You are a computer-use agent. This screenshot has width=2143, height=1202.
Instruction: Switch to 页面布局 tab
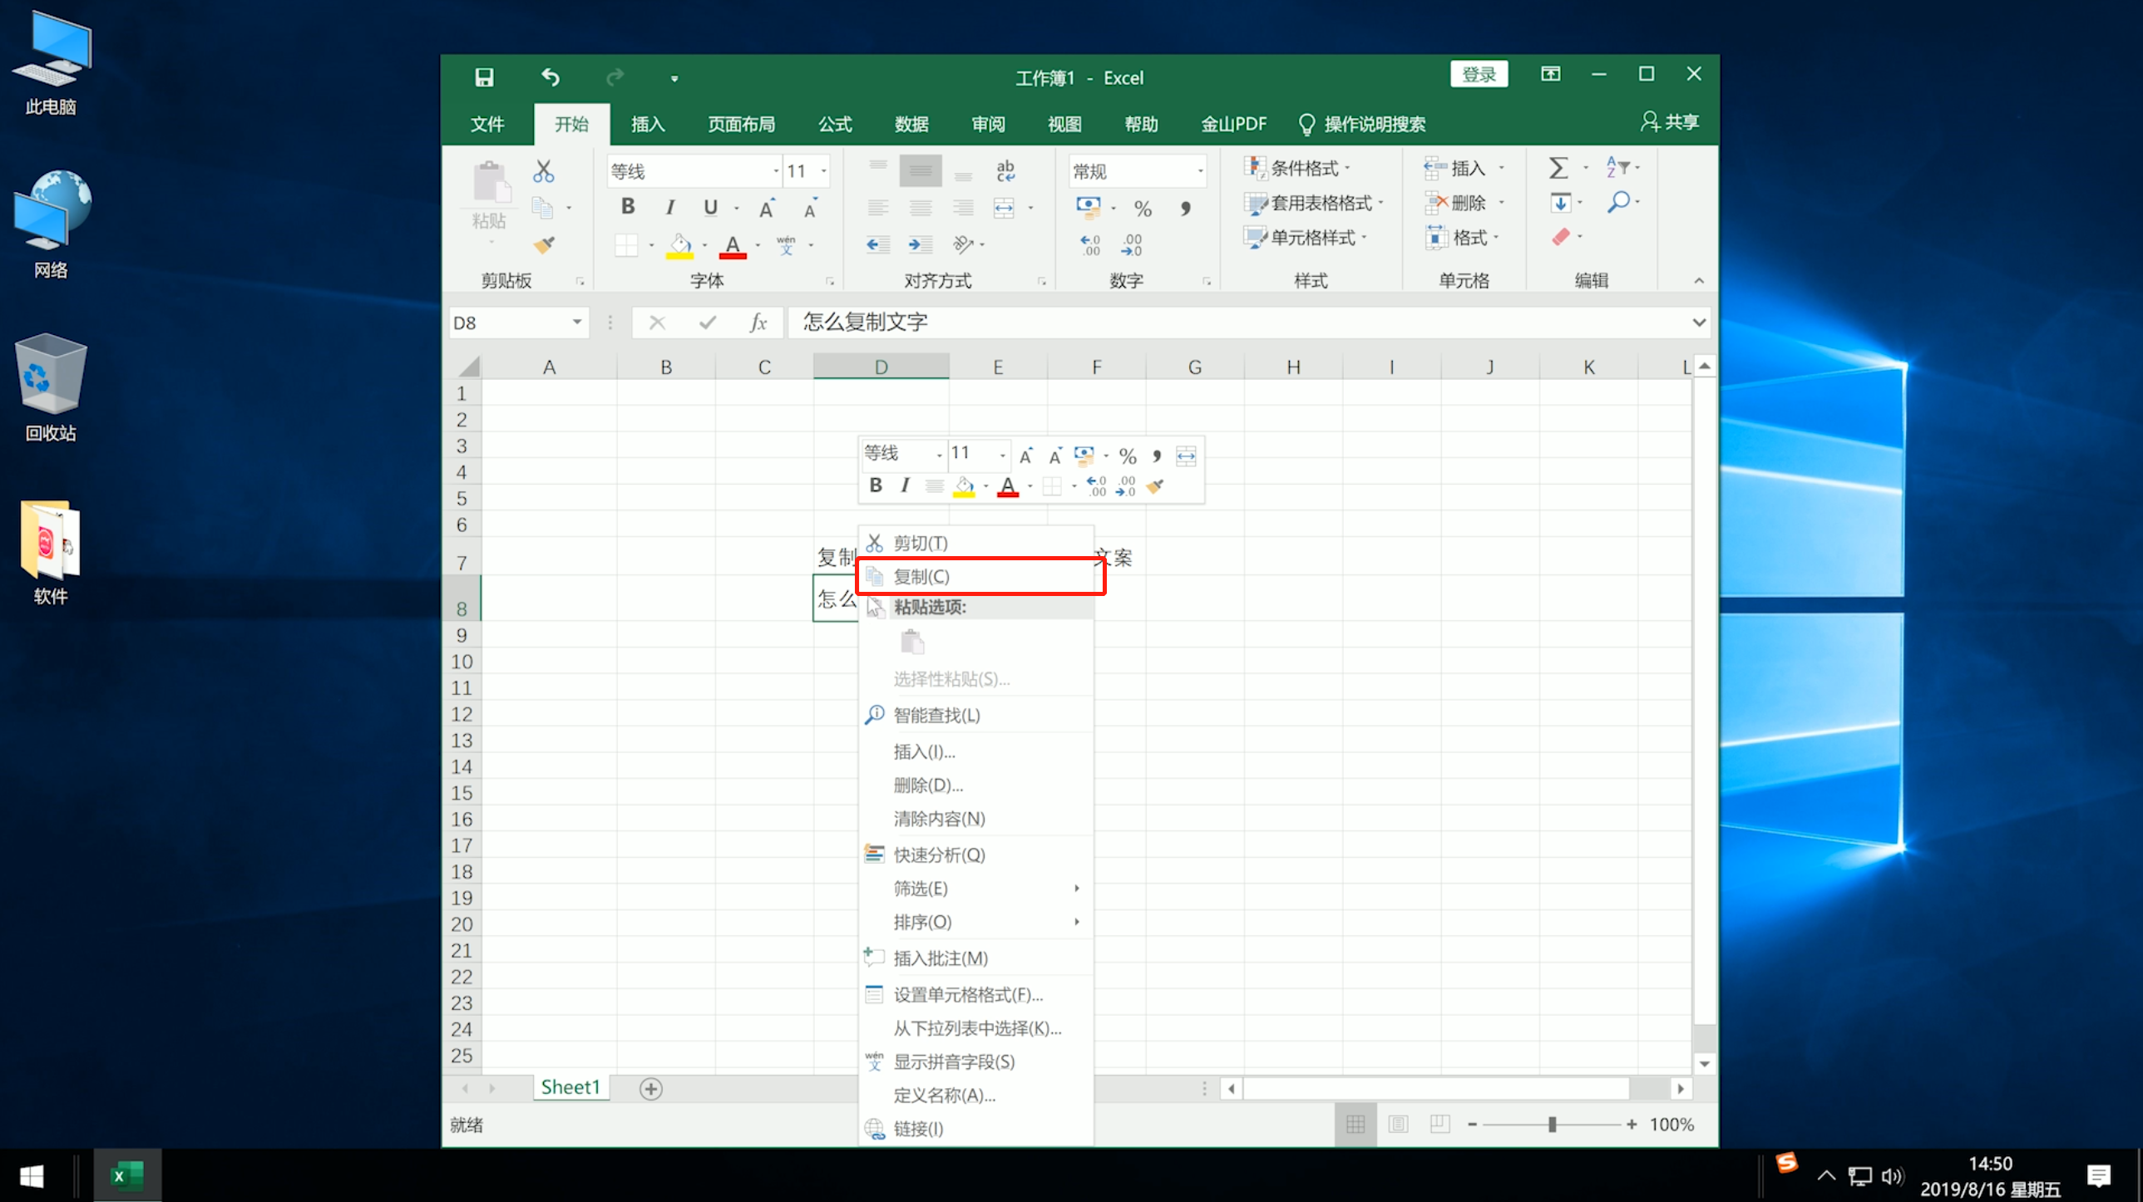click(741, 125)
